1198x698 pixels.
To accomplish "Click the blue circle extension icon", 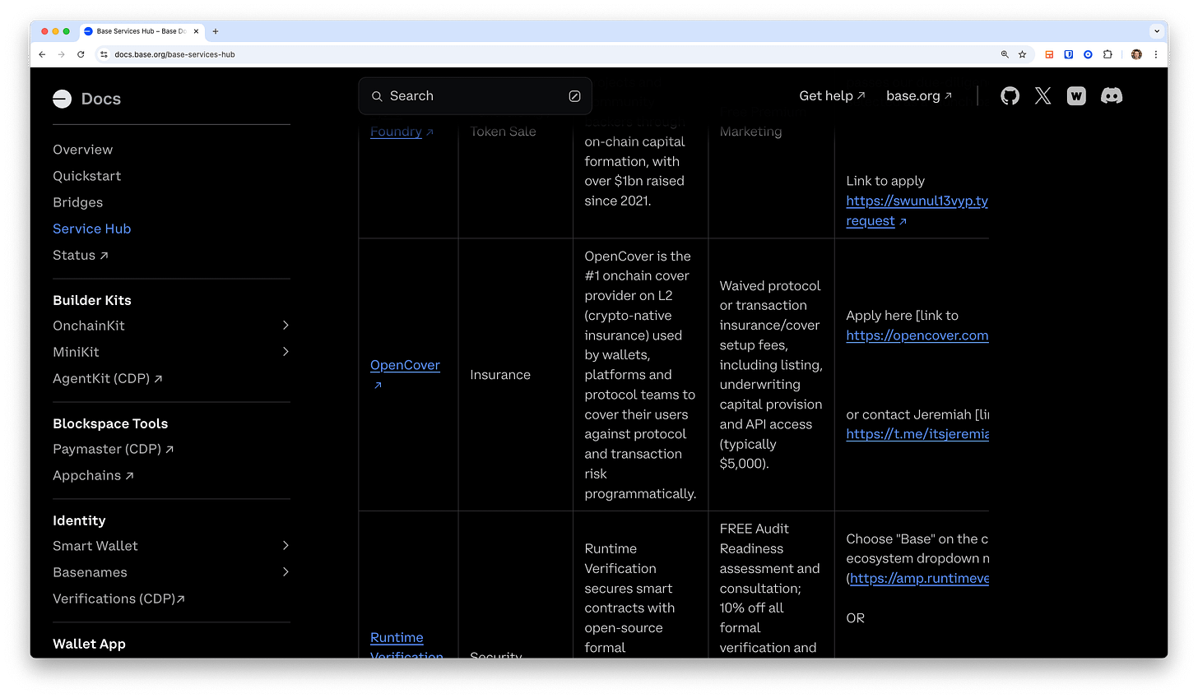I will point(1088,54).
